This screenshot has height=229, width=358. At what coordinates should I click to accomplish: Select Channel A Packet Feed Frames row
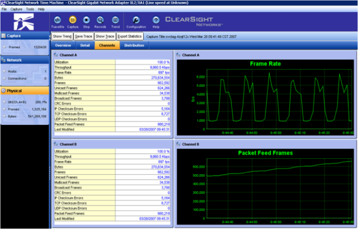(112, 124)
